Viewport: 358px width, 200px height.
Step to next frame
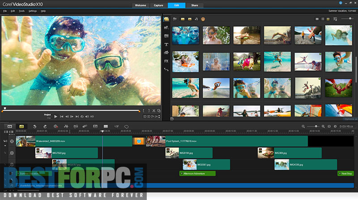(x=72, y=117)
